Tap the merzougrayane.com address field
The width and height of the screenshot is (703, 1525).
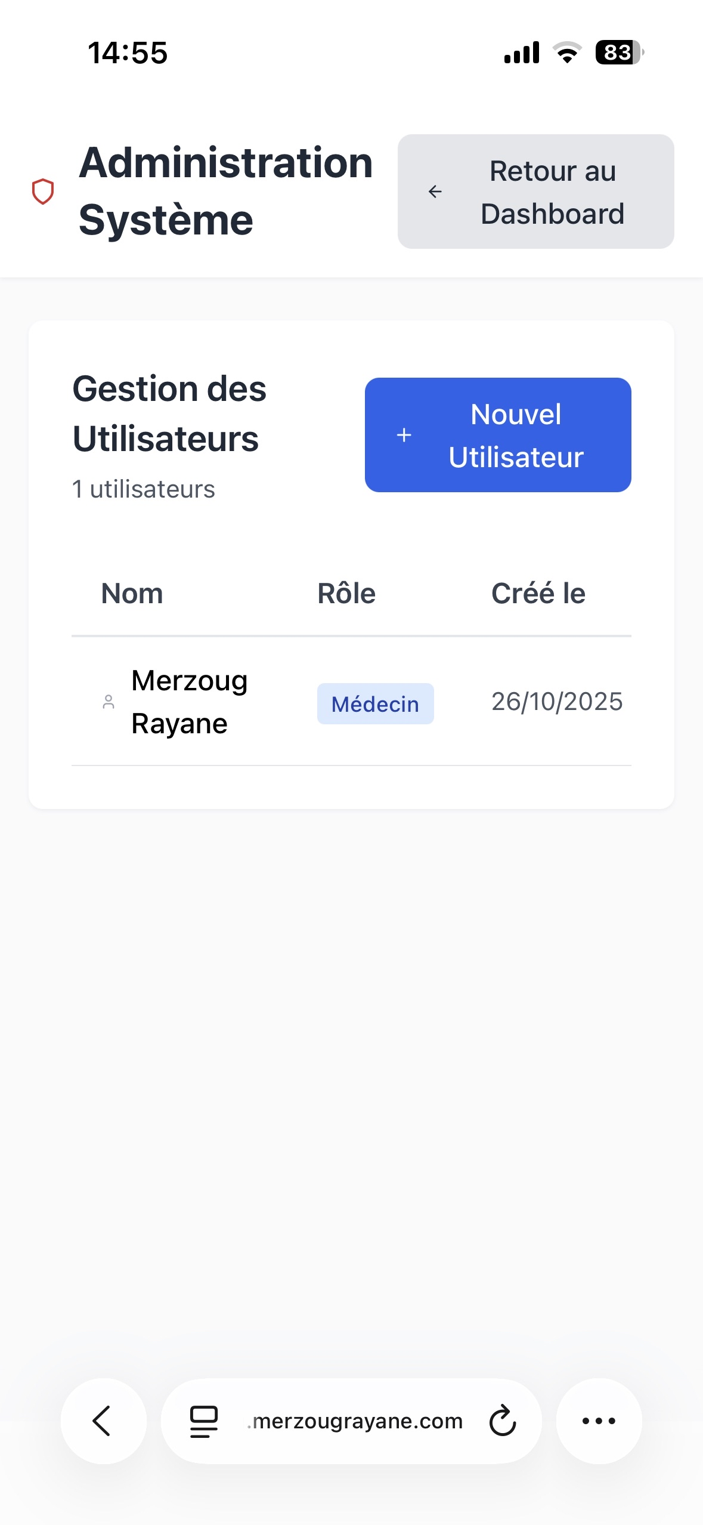pyautogui.click(x=357, y=1421)
